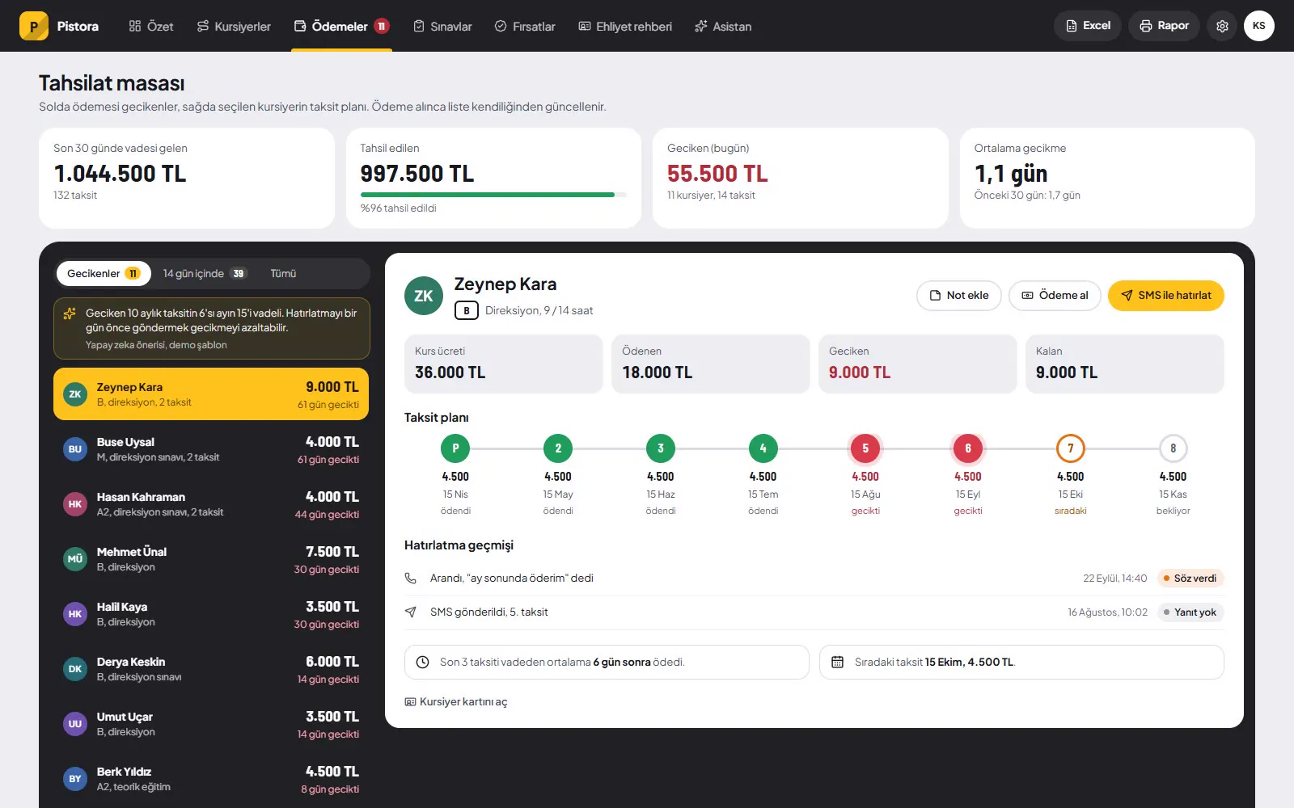1294x808 pixels.
Task: Click Mehmet Ünal's MÜ avatar
Action: [x=75, y=559]
